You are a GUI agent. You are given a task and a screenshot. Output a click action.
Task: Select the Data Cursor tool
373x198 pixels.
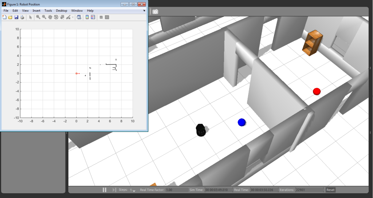(x=62, y=17)
